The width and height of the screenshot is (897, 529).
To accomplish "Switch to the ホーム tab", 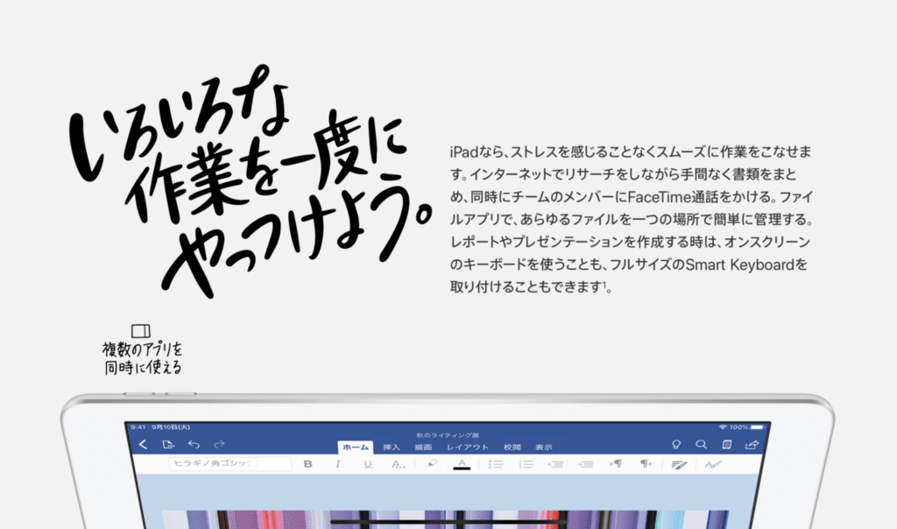I will pos(356,448).
